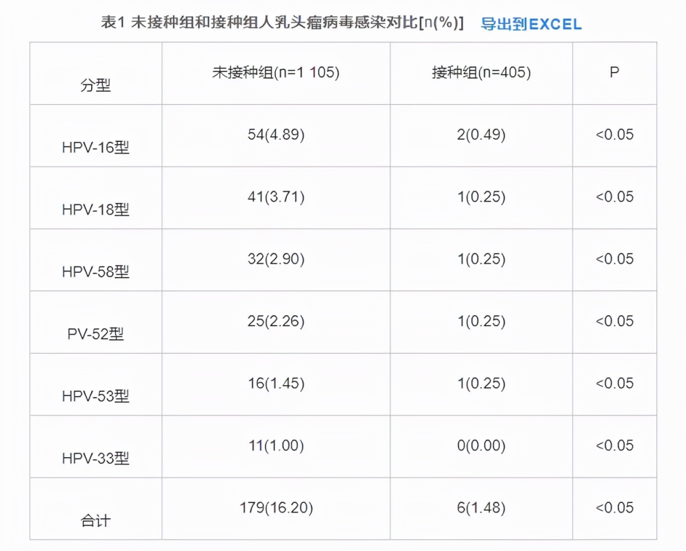686x551 pixels.
Task: Click the HPV-53型 row label
Action: tap(95, 396)
